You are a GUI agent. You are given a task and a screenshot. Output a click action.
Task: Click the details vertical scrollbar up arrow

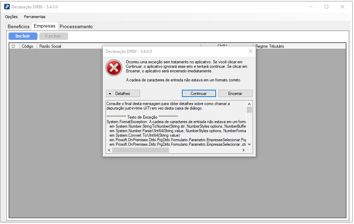tap(249, 104)
